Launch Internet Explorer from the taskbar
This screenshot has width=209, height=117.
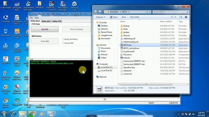pyautogui.click(x=13, y=114)
